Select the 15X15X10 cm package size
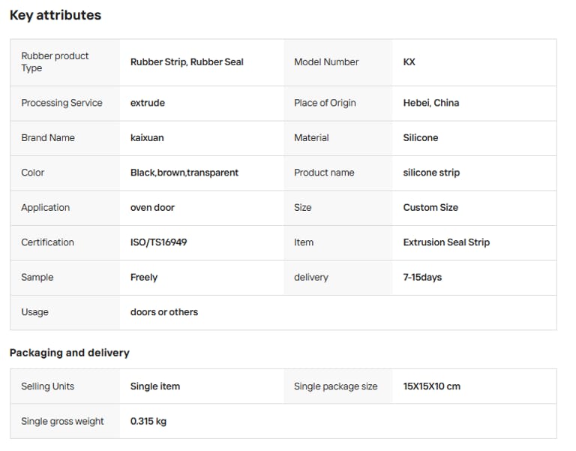 [432, 386]
